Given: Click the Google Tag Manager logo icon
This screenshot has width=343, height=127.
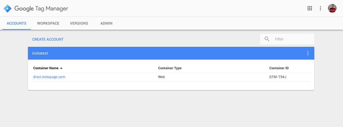Looking at the screenshot, I should point(7,8).
